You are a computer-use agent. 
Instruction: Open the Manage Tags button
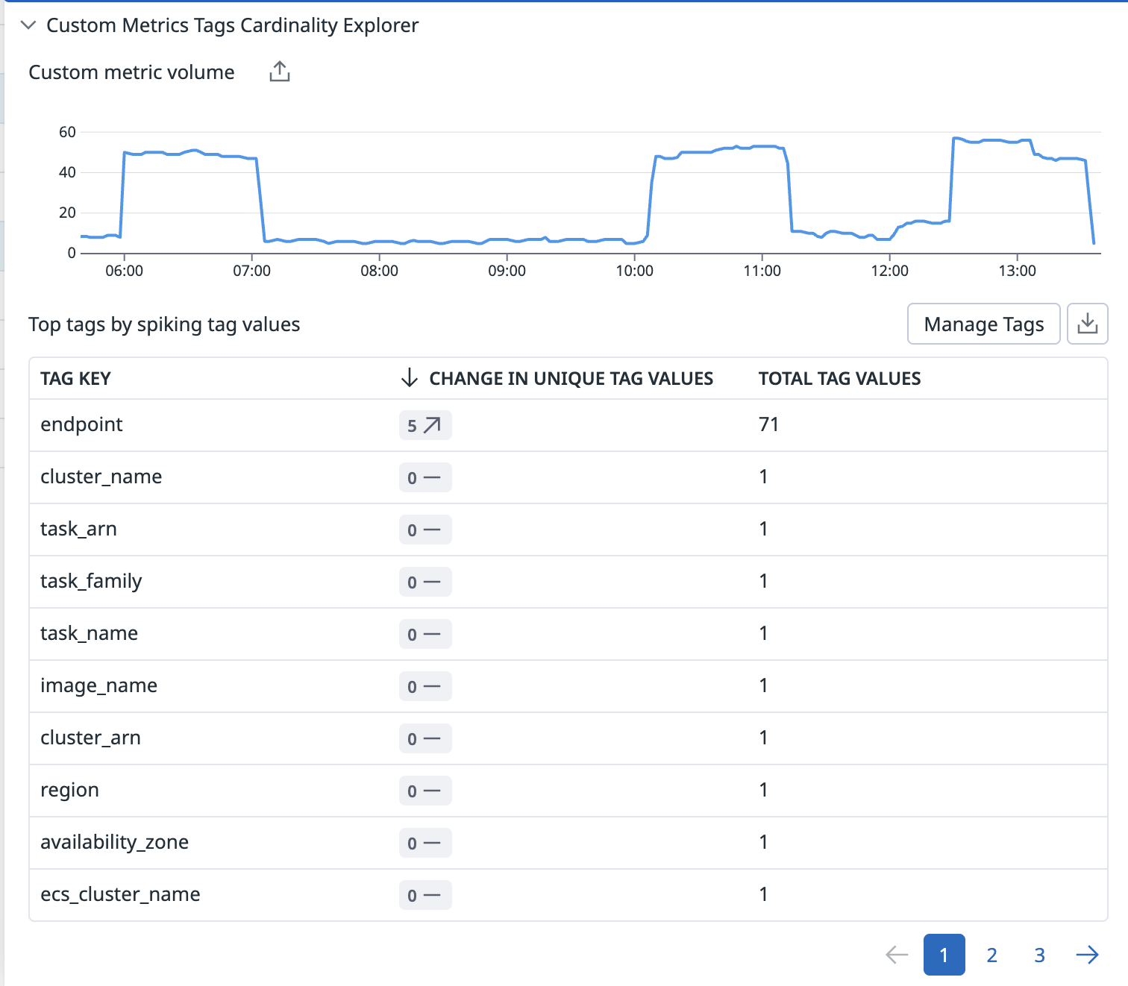pos(983,324)
